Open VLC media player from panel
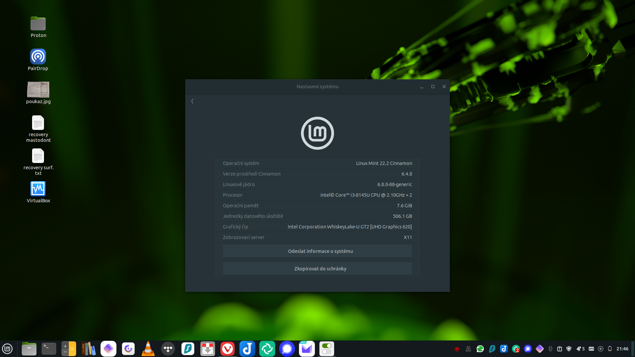Viewport: 635px width, 357px height. click(148, 349)
